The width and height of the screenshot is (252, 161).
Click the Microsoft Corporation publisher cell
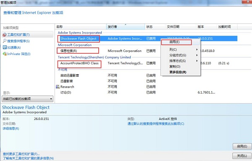[x=125, y=51]
